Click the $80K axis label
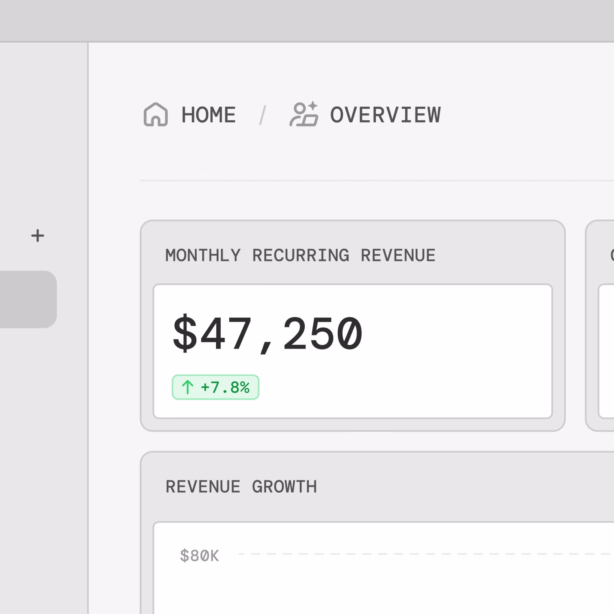The height and width of the screenshot is (614, 614). 199,555
